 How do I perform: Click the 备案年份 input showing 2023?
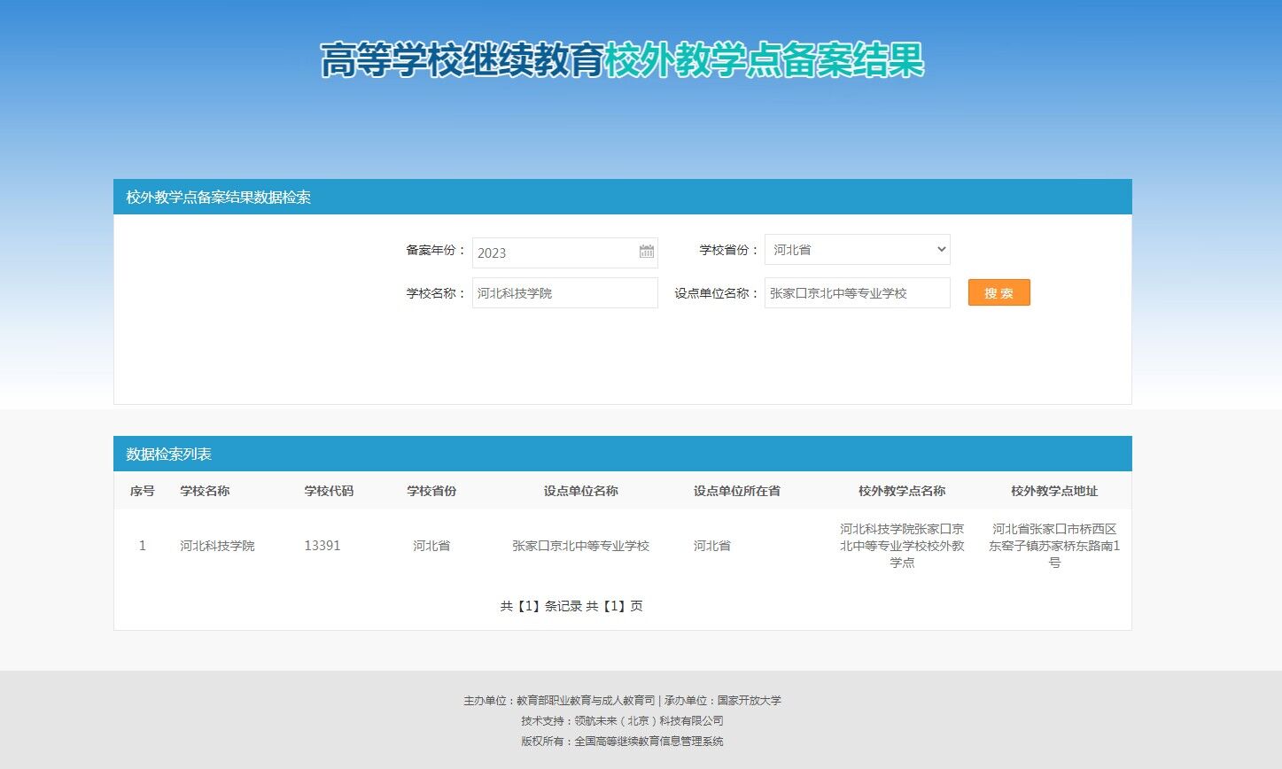pyautogui.click(x=564, y=252)
